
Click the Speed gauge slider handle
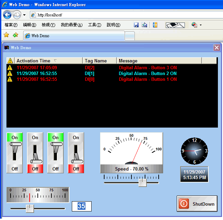click(143, 182)
